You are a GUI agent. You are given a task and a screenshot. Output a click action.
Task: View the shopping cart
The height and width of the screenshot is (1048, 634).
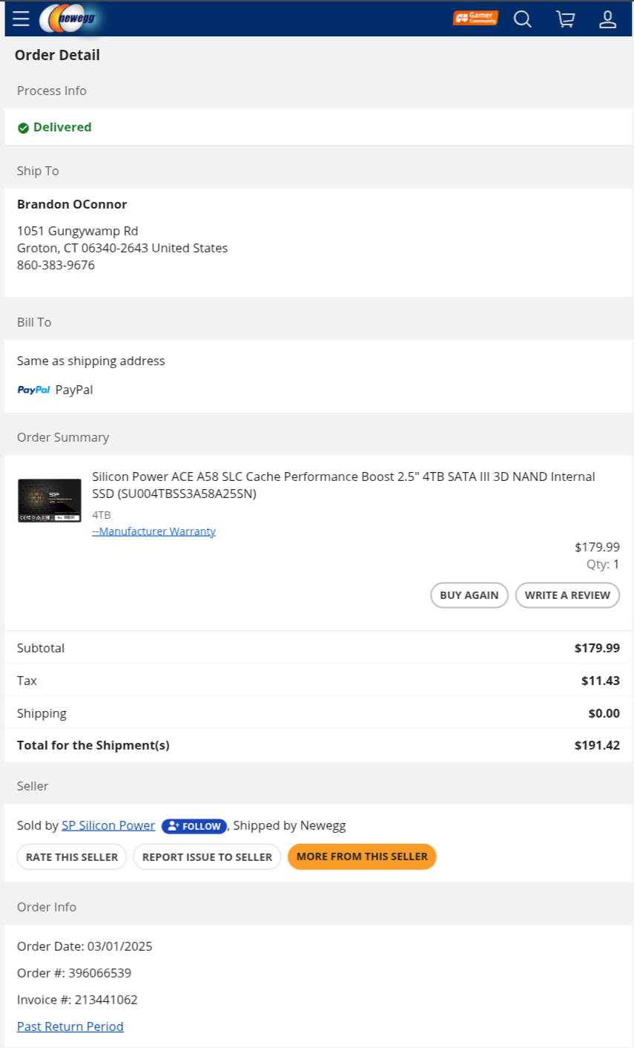566,19
